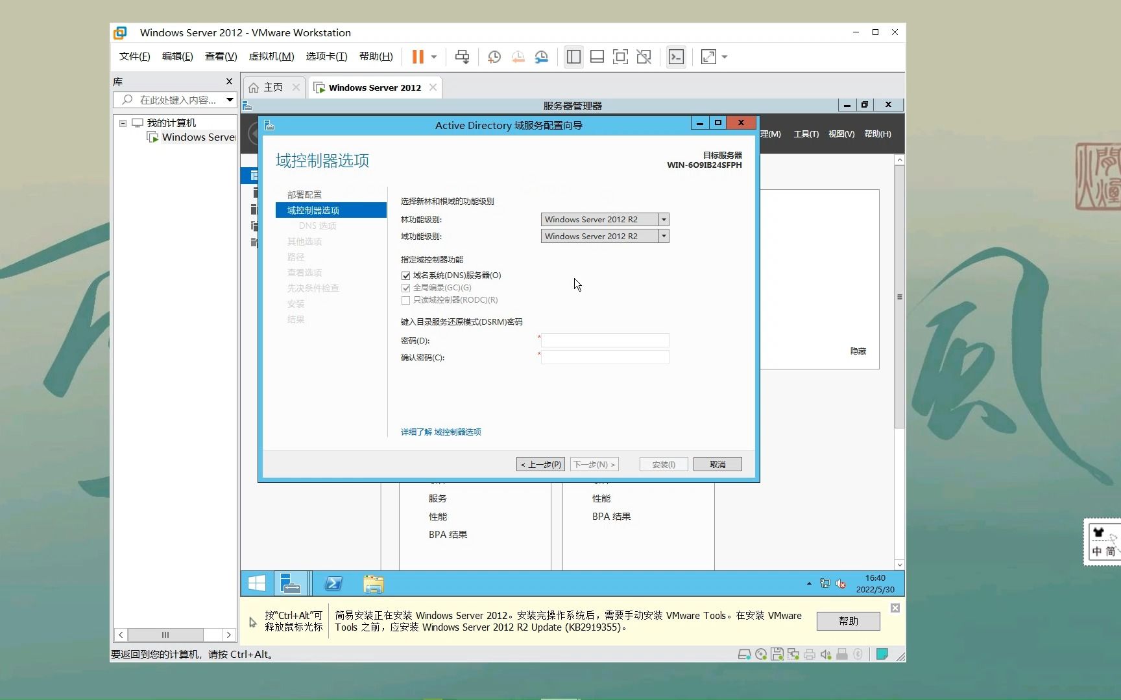The height and width of the screenshot is (700, 1121).
Task: Open the 文件(F) menu
Action: click(134, 56)
